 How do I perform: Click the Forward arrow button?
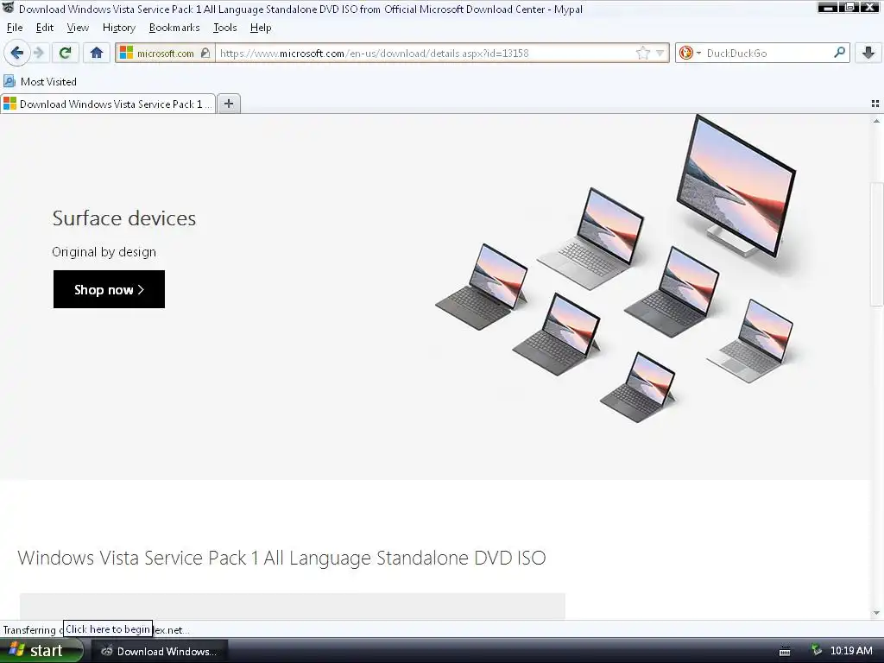pyautogui.click(x=39, y=53)
